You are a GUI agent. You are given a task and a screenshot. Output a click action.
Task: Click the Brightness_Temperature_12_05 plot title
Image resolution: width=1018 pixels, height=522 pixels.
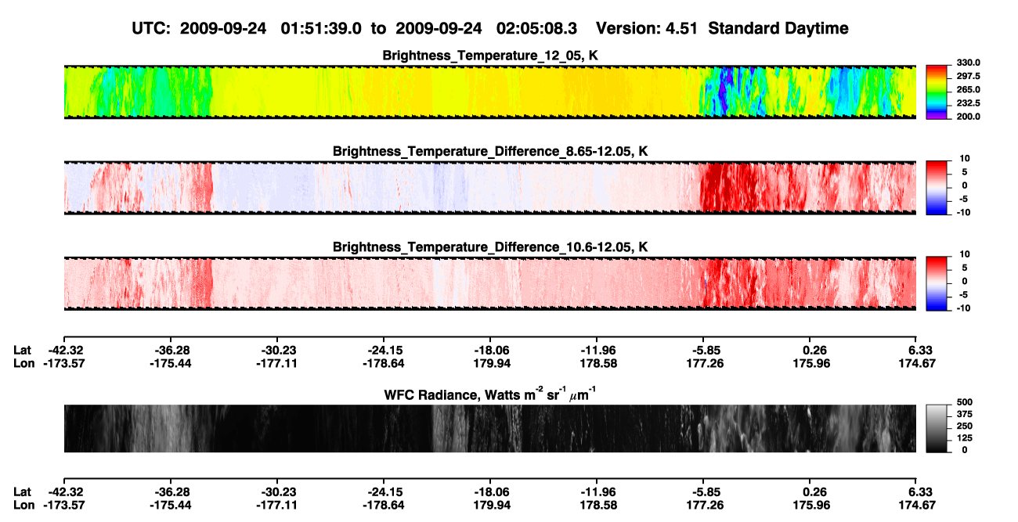pyautogui.click(x=490, y=56)
